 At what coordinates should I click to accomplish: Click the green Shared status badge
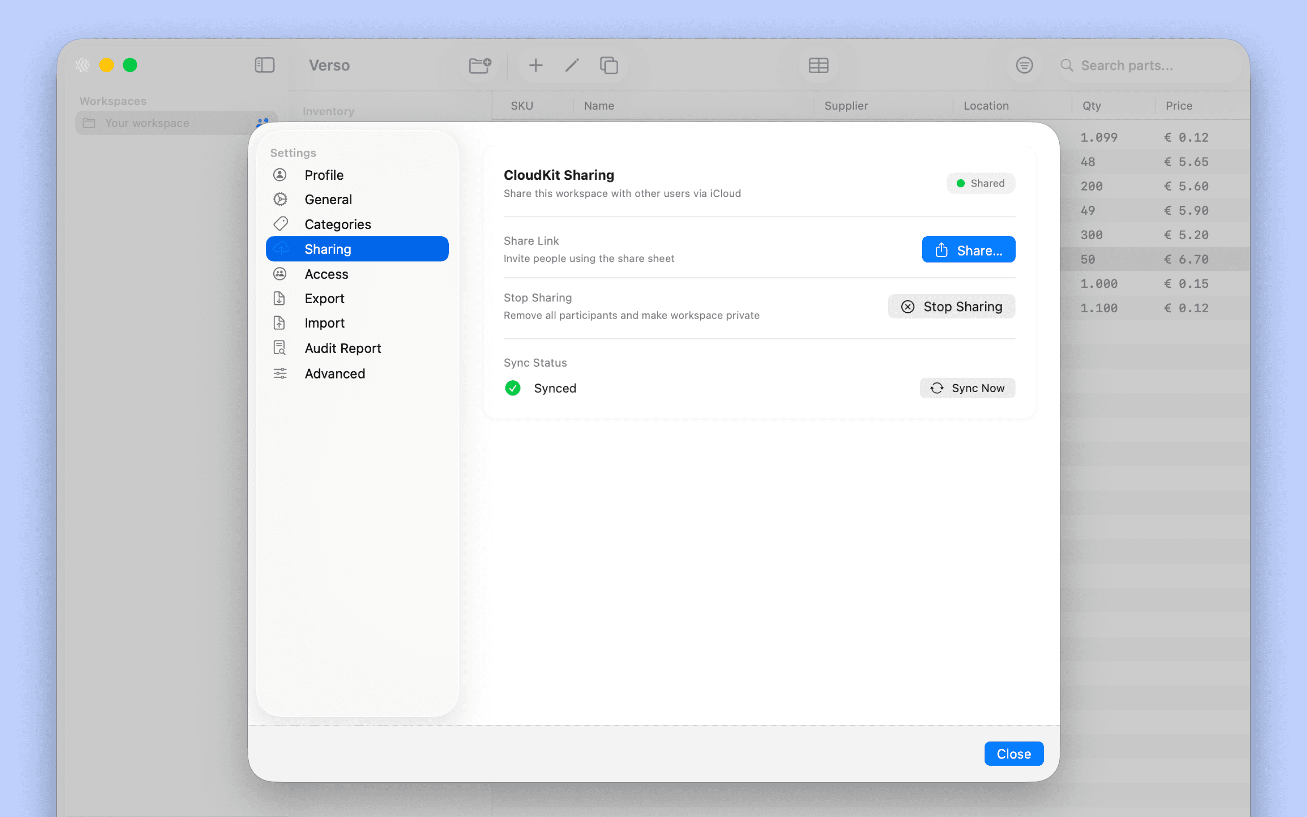[980, 183]
